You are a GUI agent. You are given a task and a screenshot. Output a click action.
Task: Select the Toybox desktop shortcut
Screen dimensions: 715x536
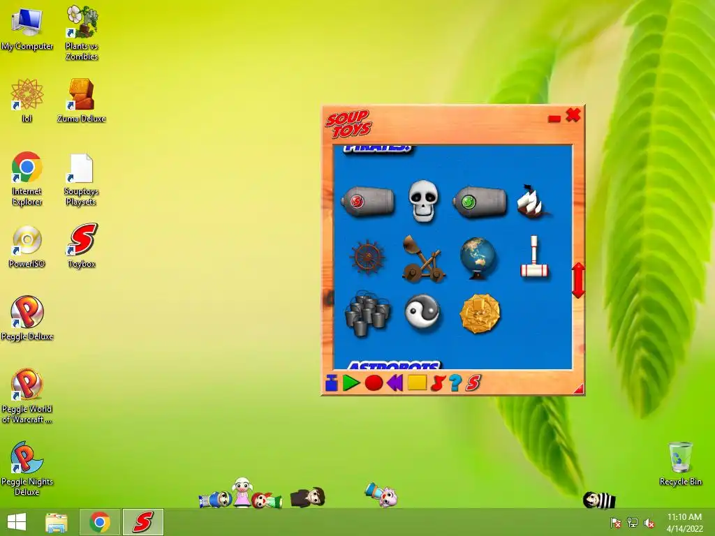coord(82,245)
